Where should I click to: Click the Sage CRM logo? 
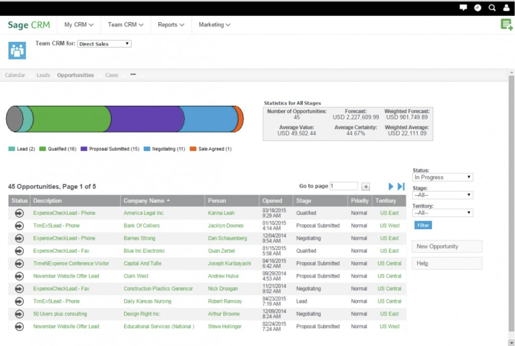29,25
